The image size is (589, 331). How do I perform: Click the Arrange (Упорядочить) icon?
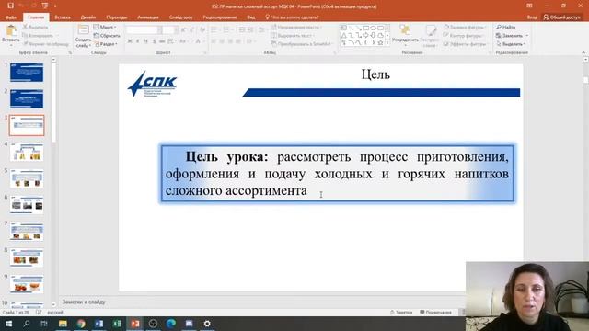point(405,30)
